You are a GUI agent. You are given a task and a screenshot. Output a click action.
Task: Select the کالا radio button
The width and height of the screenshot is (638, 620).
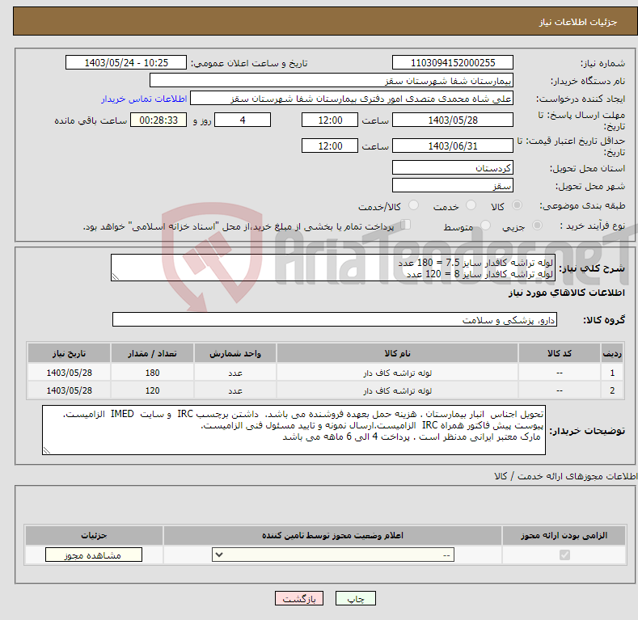coord(517,205)
